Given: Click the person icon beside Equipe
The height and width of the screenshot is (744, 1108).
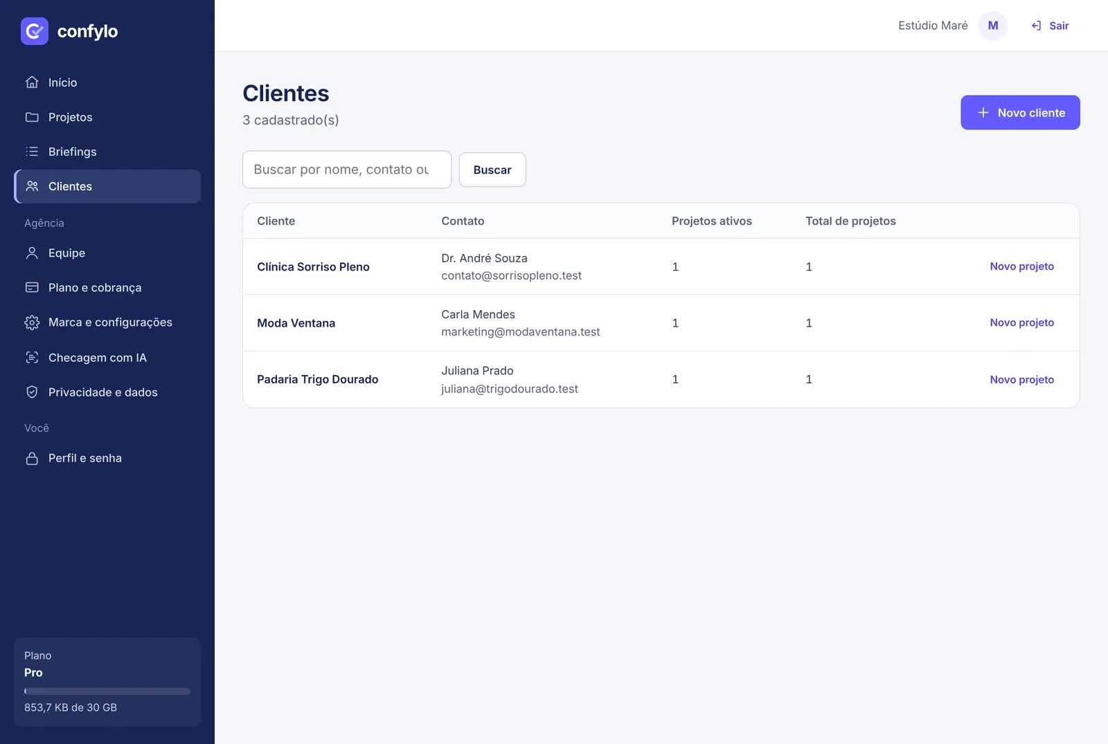Looking at the screenshot, I should pyautogui.click(x=32, y=253).
